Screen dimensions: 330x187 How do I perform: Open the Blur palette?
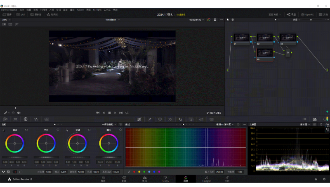pyautogui.click(x=181, y=119)
